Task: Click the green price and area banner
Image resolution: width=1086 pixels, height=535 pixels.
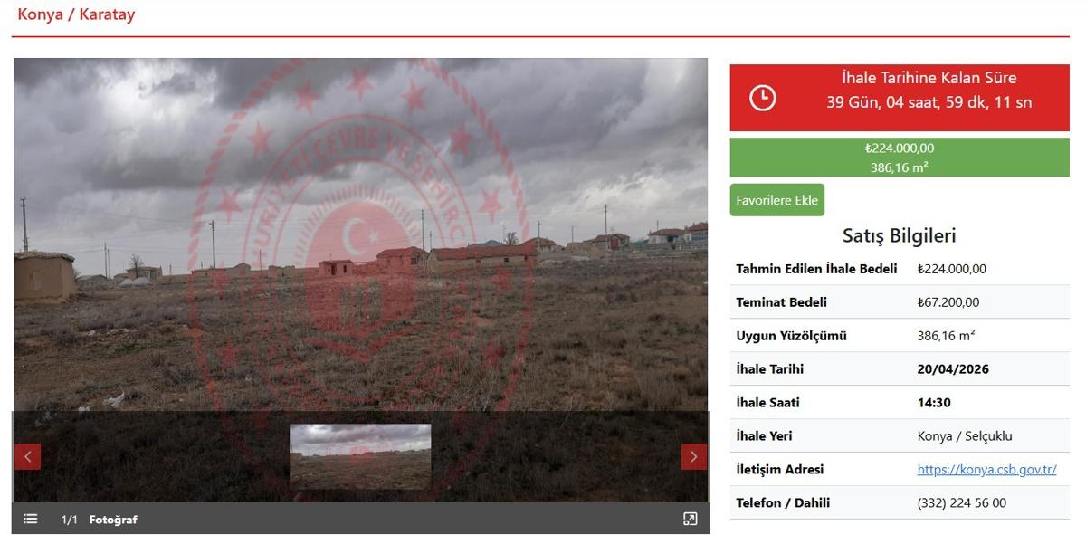Action: pos(899,158)
